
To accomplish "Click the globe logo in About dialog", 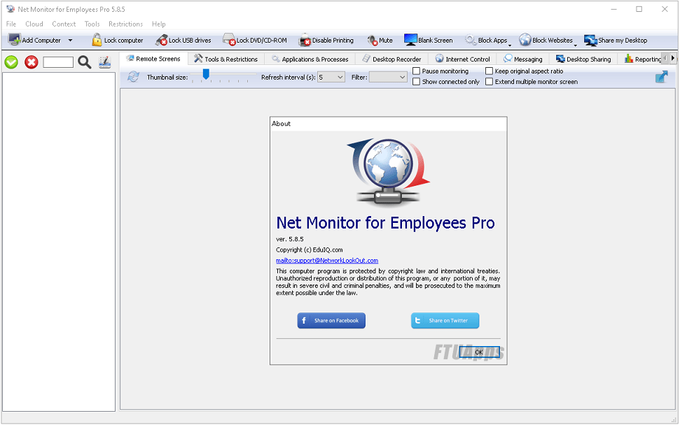I will pyautogui.click(x=389, y=171).
